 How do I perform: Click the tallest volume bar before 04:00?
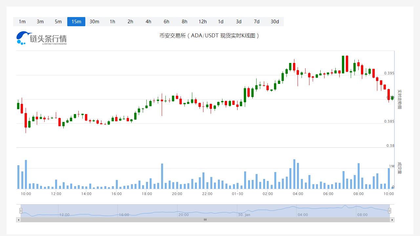(294, 174)
